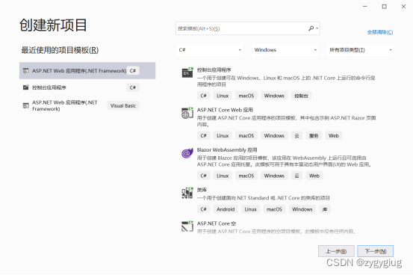Minimize the create new project window

point(364,6)
